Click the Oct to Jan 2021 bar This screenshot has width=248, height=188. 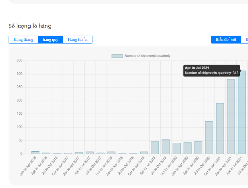pos(220,129)
